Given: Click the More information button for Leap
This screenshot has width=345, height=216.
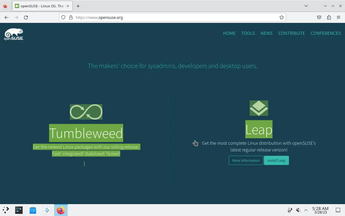Looking at the screenshot, I should (x=246, y=160).
